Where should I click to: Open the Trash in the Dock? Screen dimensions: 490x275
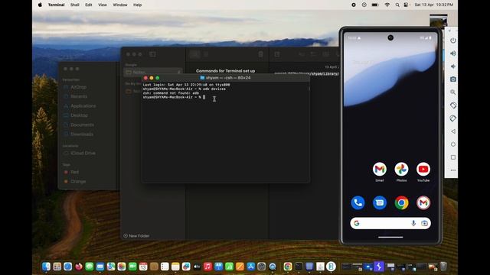[443, 267]
